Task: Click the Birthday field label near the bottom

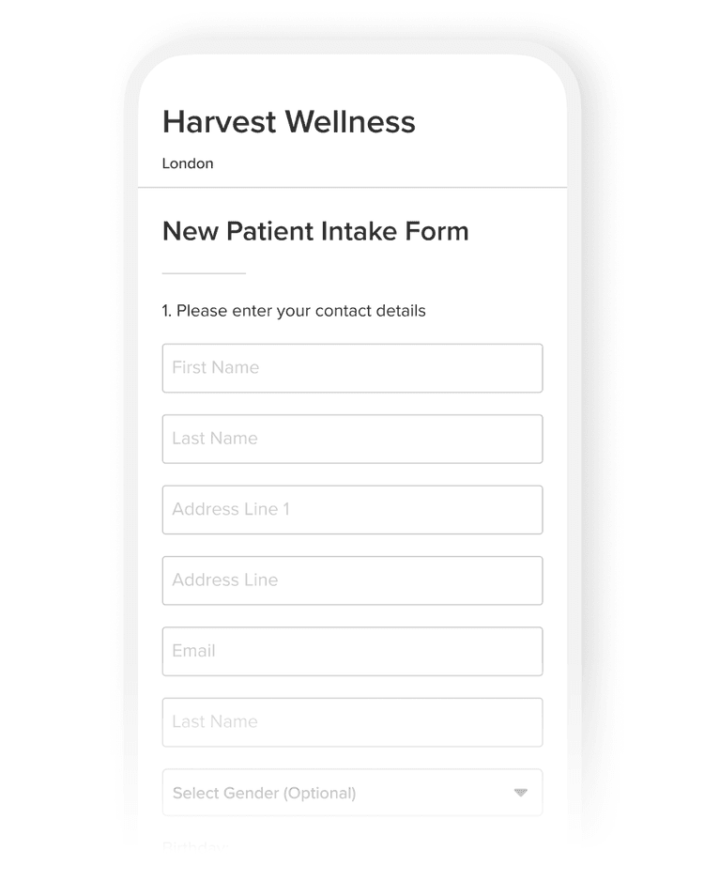Action: click(x=192, y=845)
